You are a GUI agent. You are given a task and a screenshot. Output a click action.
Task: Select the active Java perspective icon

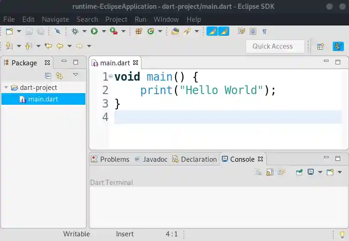338,46
